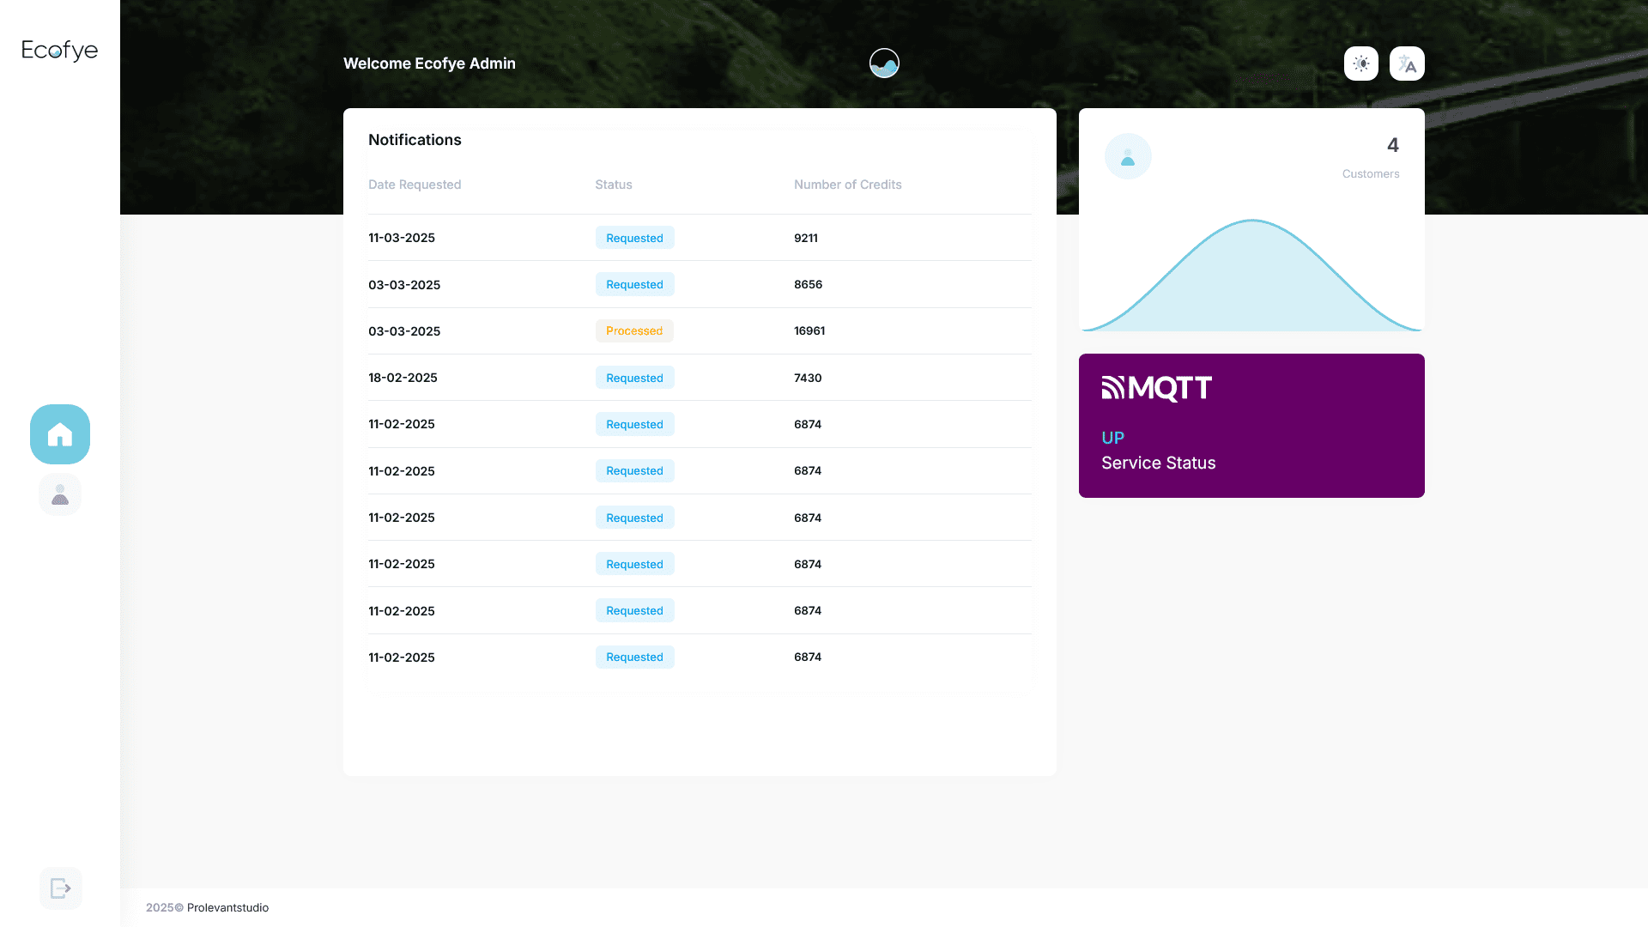Open the Prolevantstudio footer link
The image size is (1648, 927).
227,908
